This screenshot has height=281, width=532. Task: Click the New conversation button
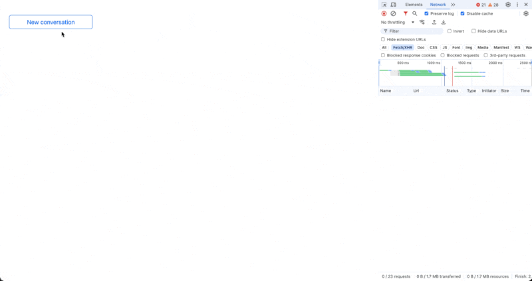51,22
